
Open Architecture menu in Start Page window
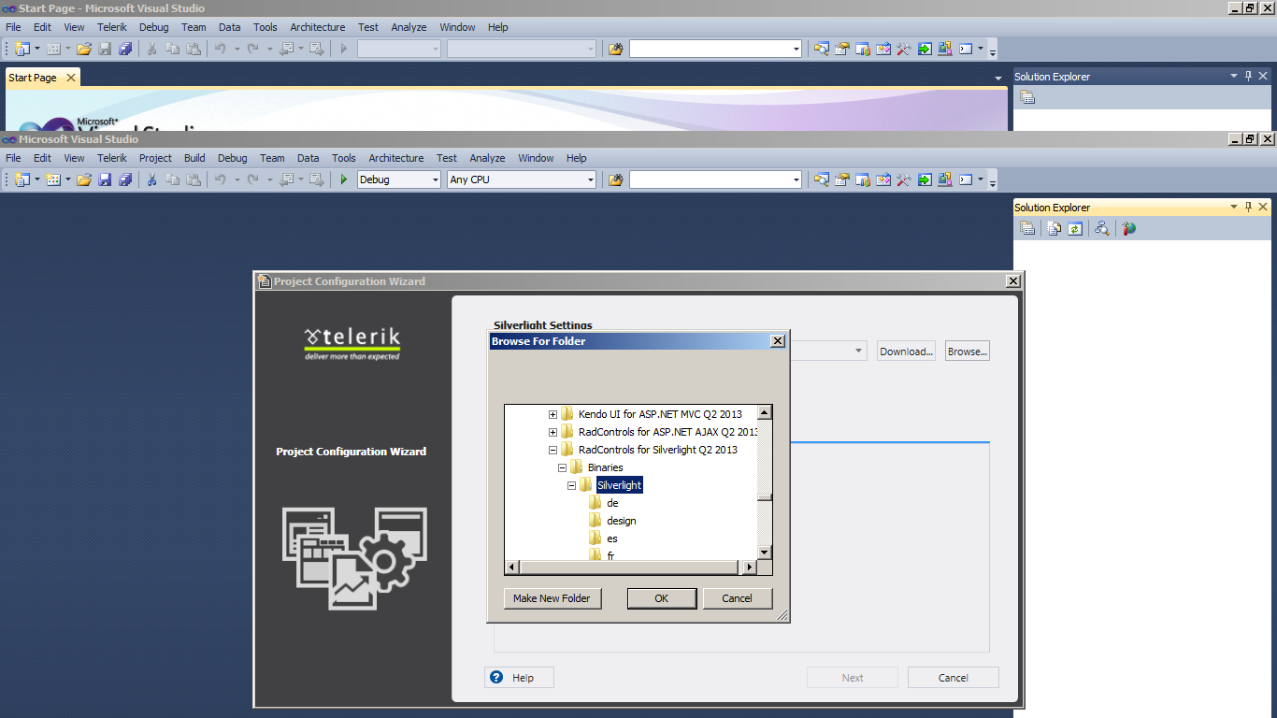click(318, 27)
